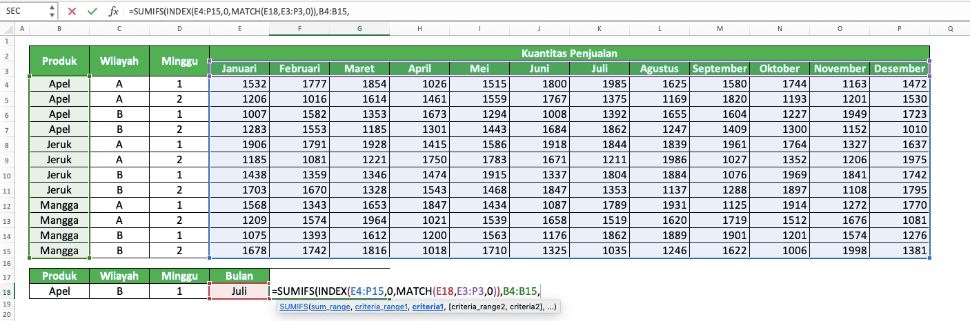The width and height of the screenshot is (970, 321).
Task: Click the Februari month header
Action: (299, 68)
